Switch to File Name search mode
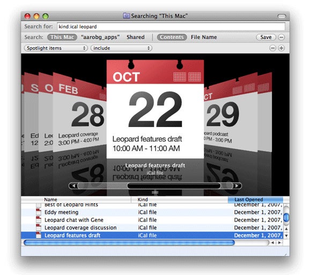This screenshot has height=275, width=311. coord(204,38)
